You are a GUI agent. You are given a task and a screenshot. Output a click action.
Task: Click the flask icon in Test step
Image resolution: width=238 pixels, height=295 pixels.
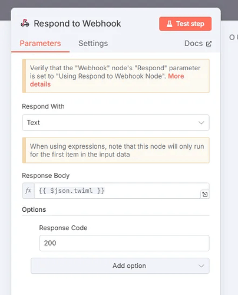169,24
